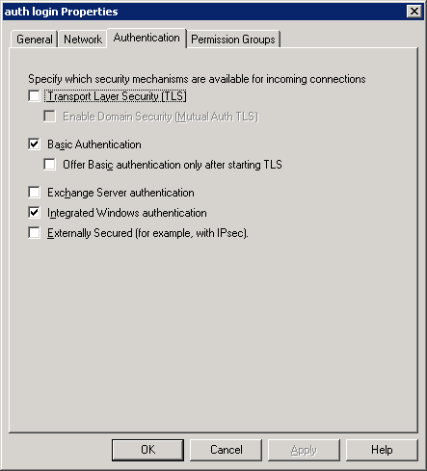
Task: Open the Network tab
Action: click(x=83, y=39)
